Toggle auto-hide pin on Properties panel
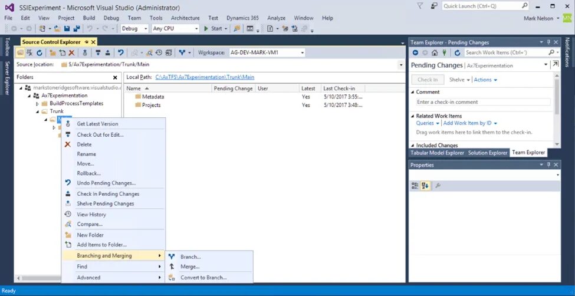This screenshot has height=296, width=575. tap(548, 165)
